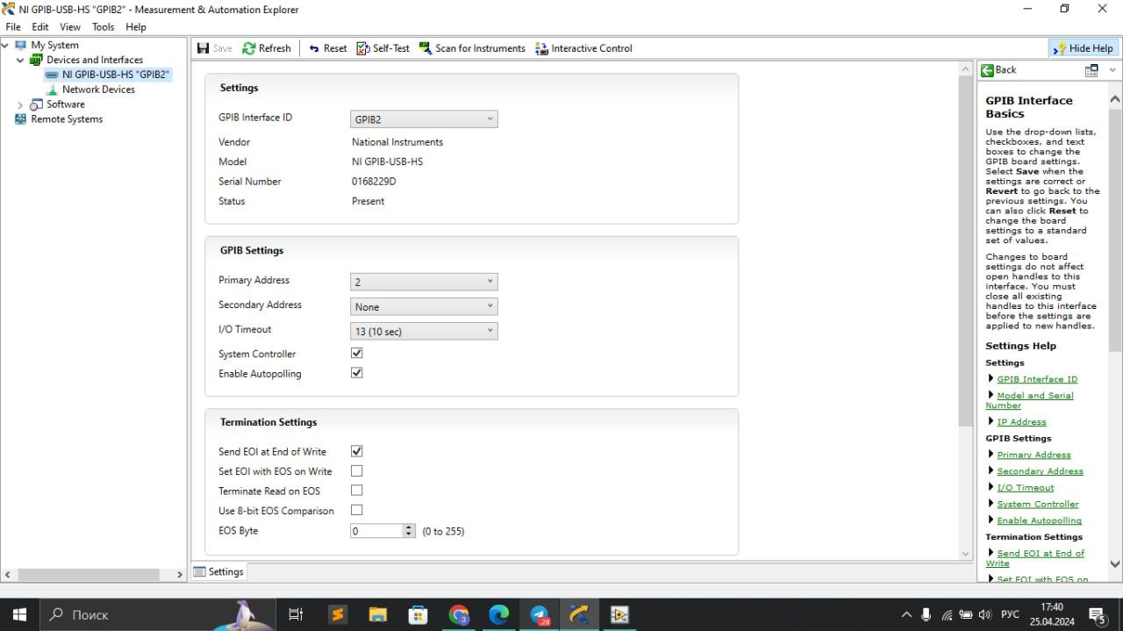Uncheck the Enable Autopolling checkbox
The height and width of the screenshot is (631, 1123).
pos(356,372)
